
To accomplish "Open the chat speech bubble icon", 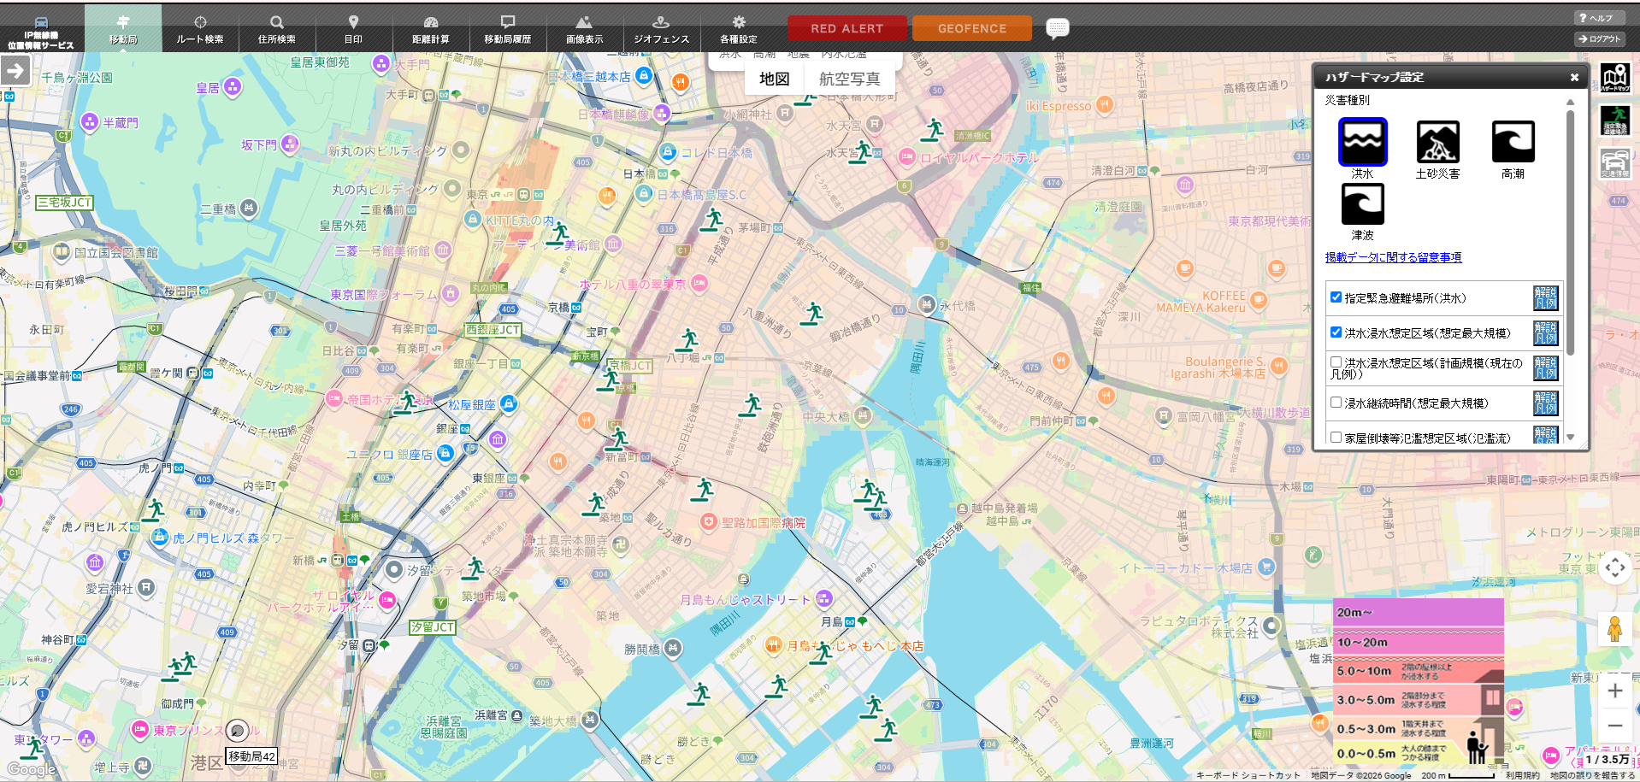I will point(1058,28).
